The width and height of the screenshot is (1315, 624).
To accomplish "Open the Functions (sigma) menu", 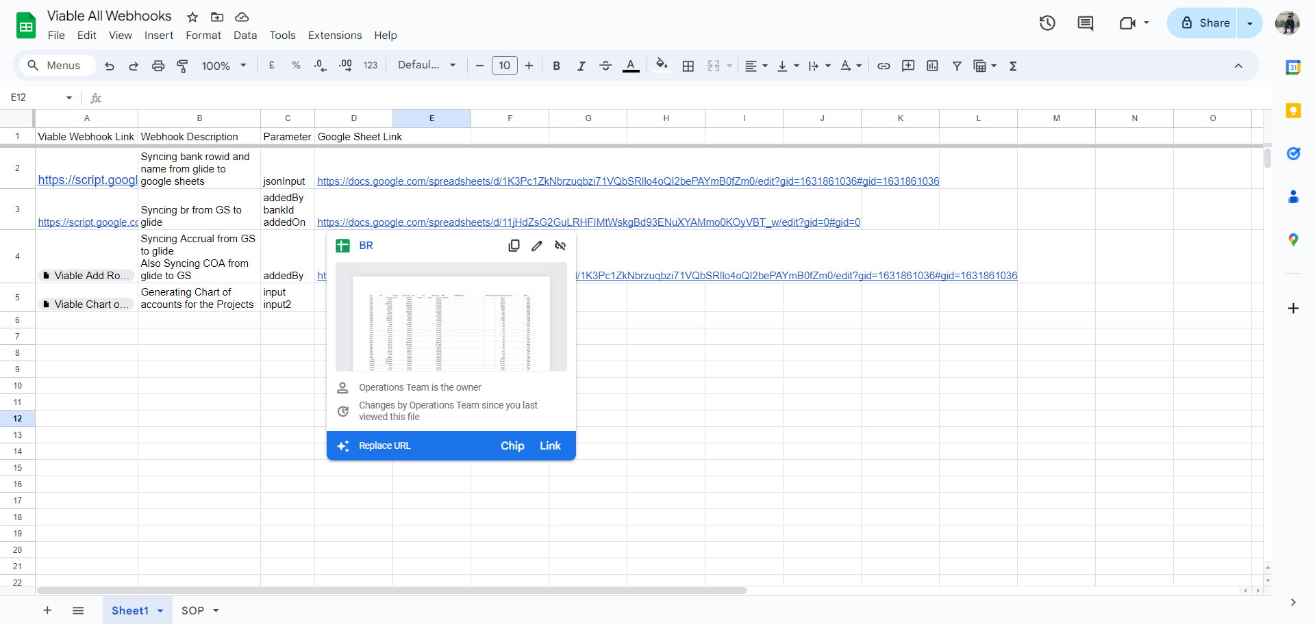I will pyautogui.click(x=1013, y=66).
